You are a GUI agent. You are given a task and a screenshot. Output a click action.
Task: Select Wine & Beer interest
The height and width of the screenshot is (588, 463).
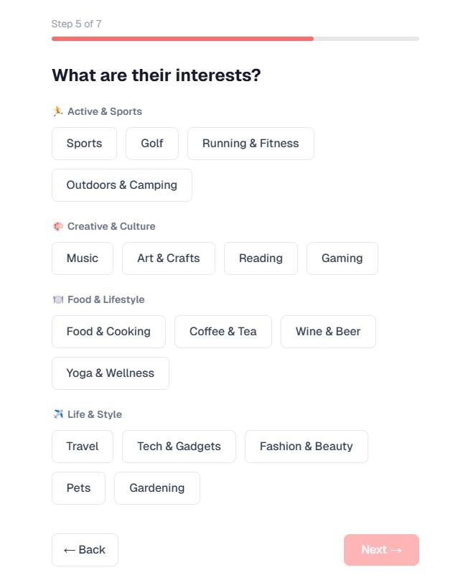(328, 332)
